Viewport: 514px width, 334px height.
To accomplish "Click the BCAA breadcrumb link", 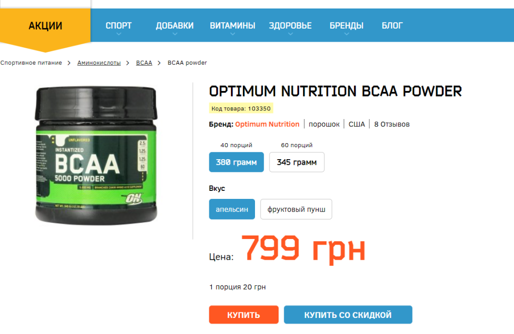I will click(144, 63).
